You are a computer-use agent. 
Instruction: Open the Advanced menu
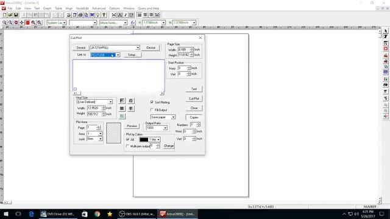click(x=99, y=9)
